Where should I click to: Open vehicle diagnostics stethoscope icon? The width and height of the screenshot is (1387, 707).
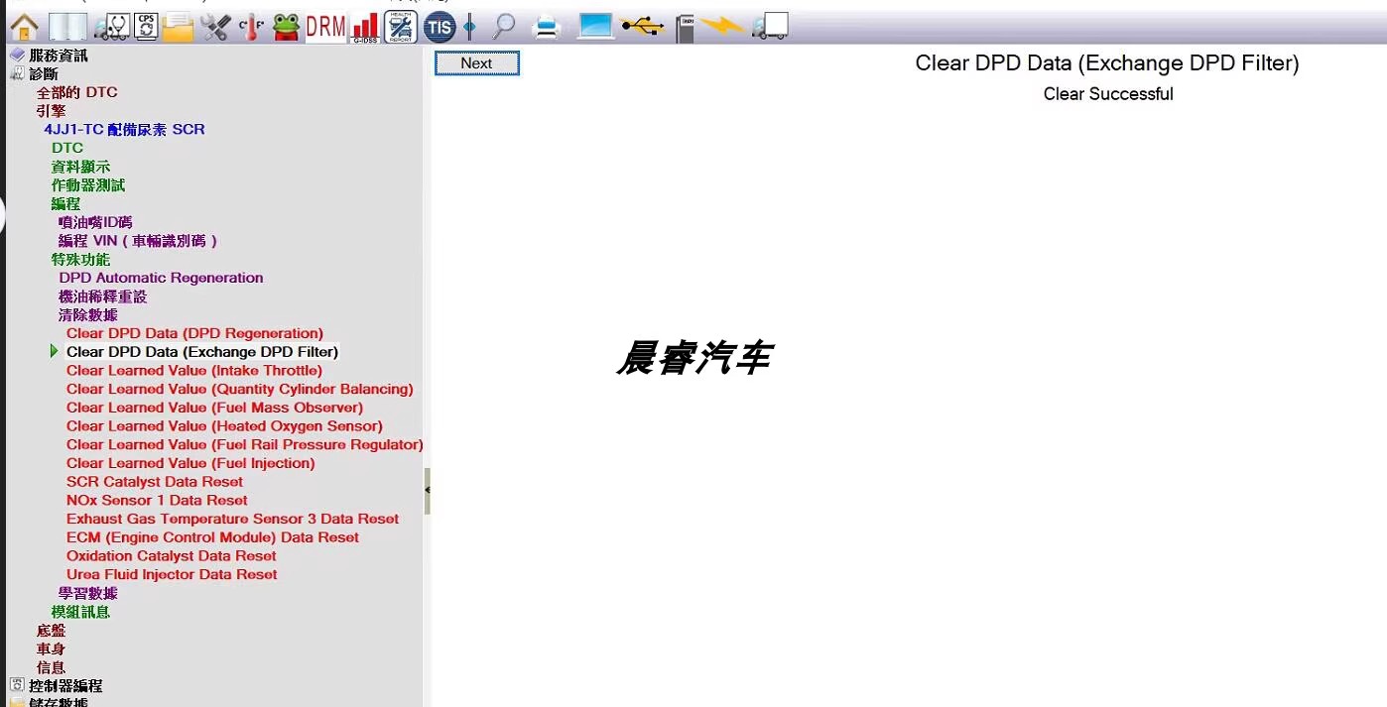[x=112, y=27]
